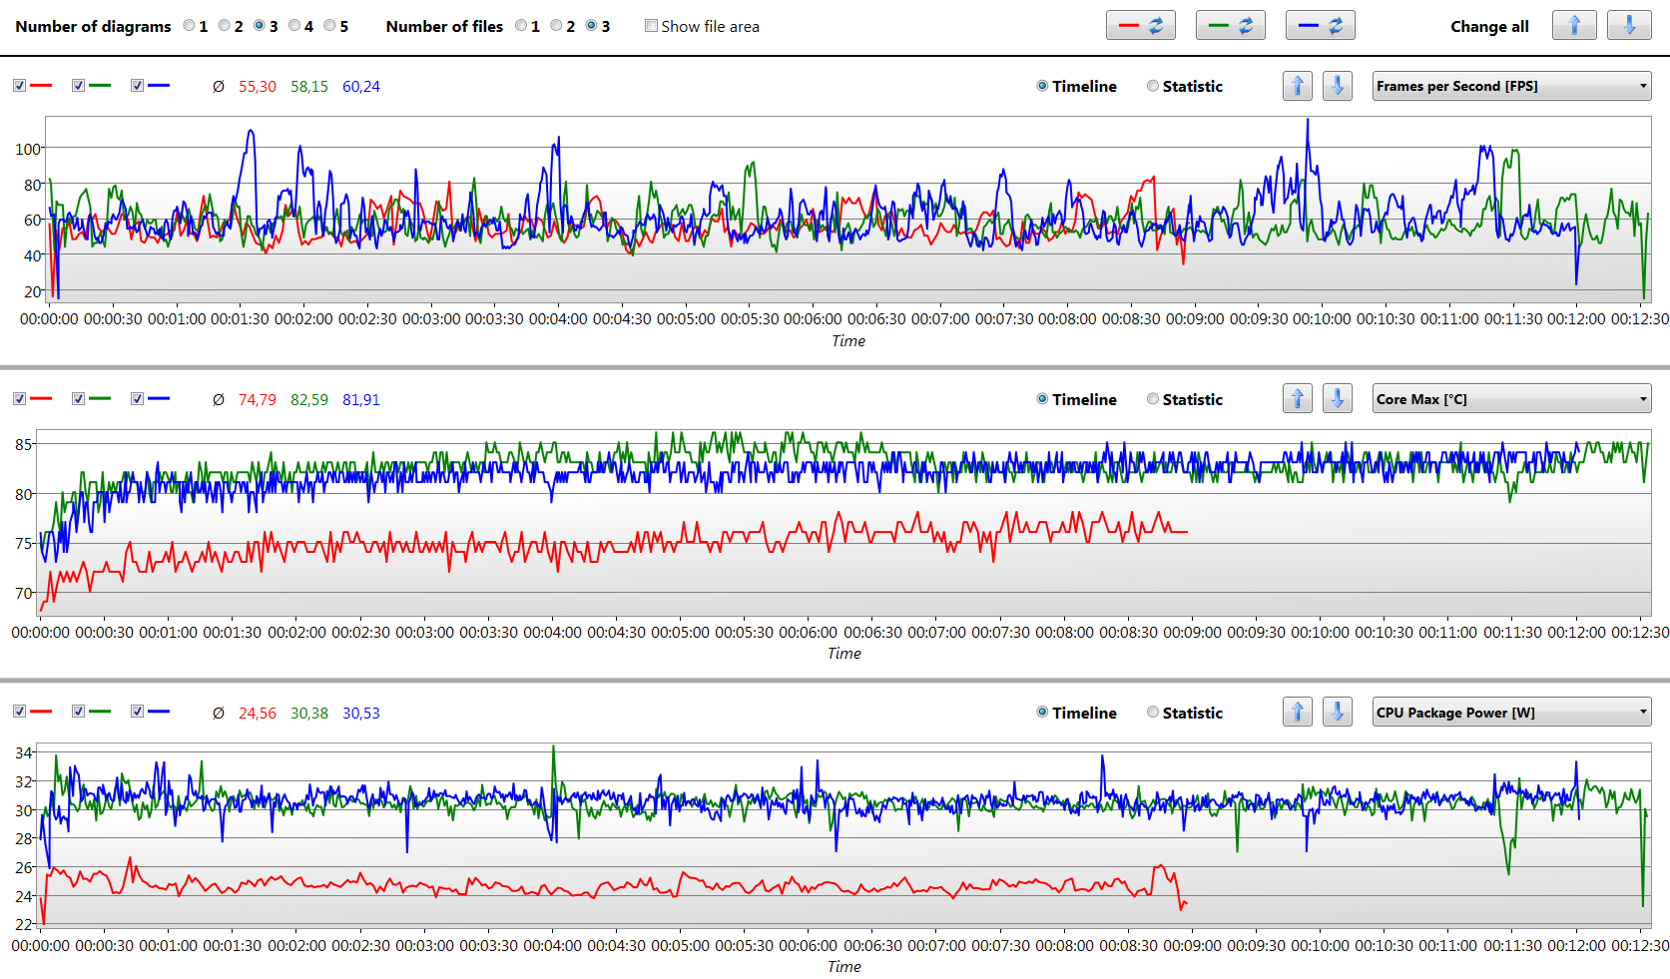Select 4 for number of diagrams

point(293,26)
